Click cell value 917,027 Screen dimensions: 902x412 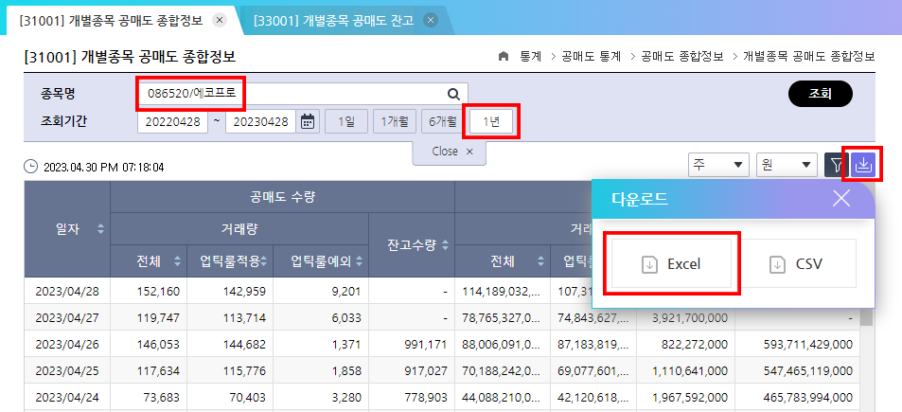(426, 370)
